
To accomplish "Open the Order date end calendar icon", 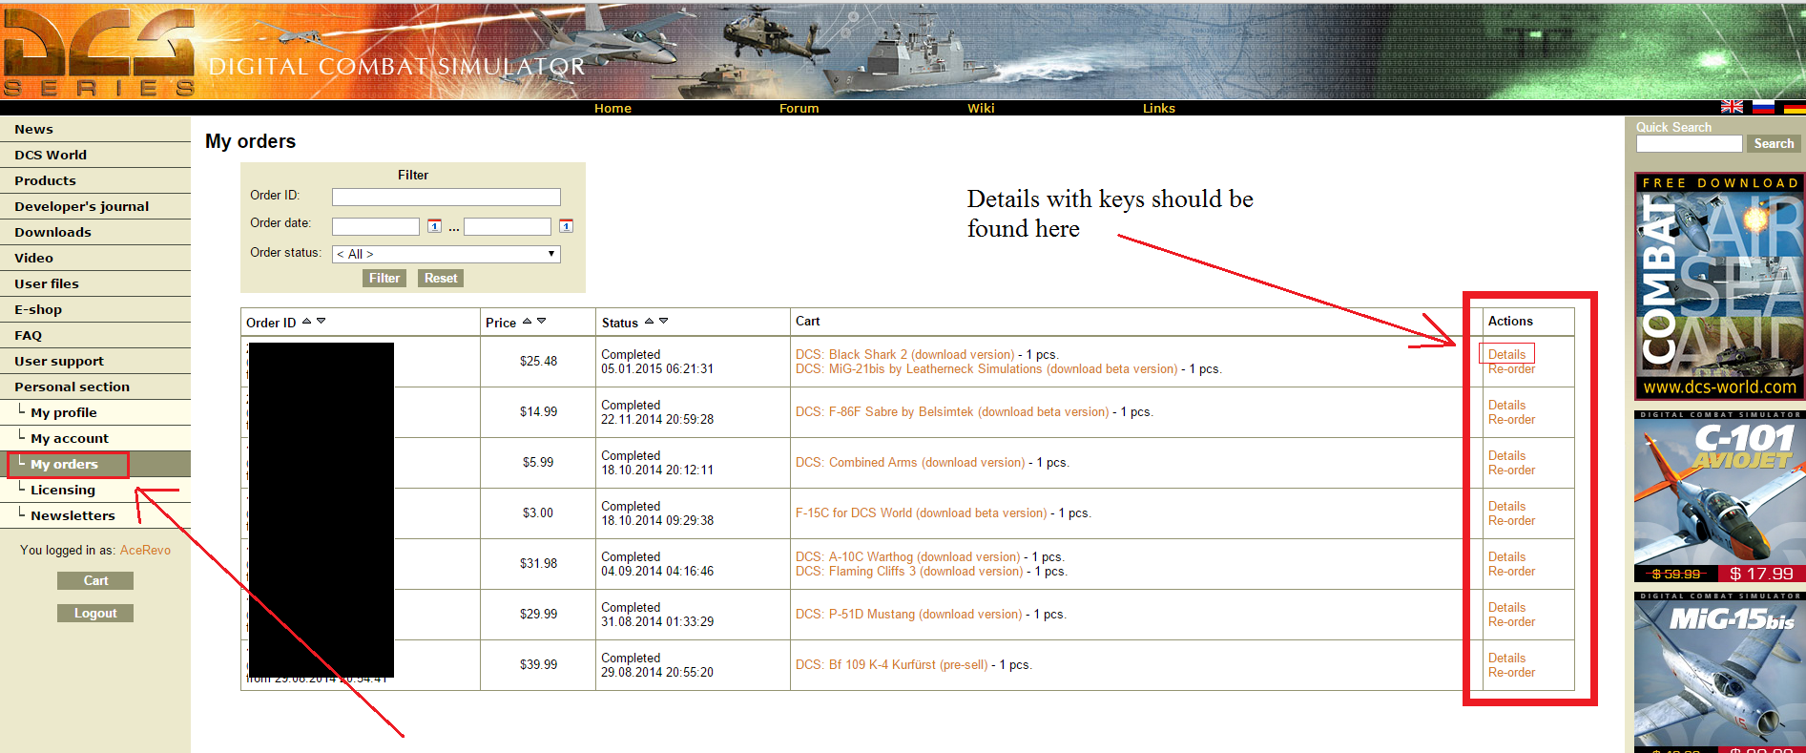I will click(x=566, y=226).
